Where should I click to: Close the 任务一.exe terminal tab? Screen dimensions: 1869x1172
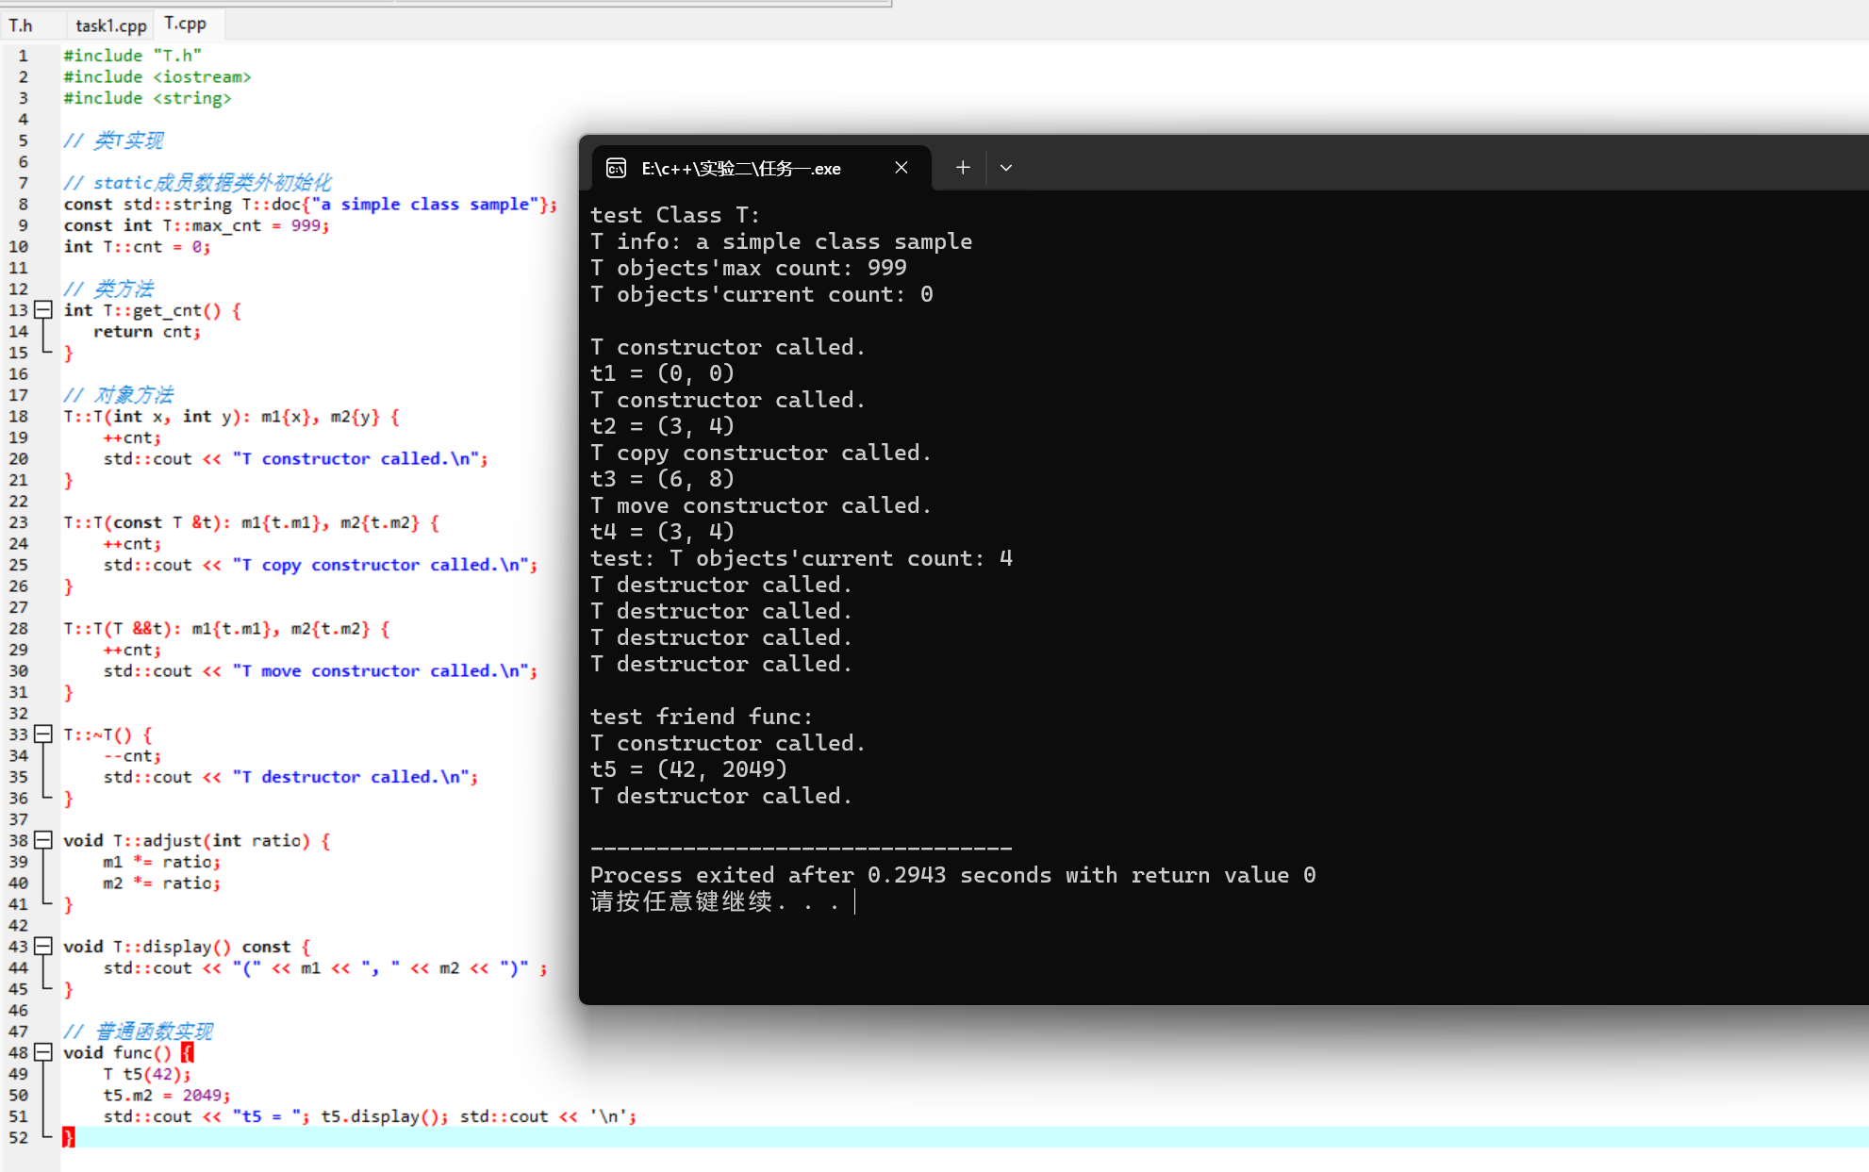(x=901, y=168)
